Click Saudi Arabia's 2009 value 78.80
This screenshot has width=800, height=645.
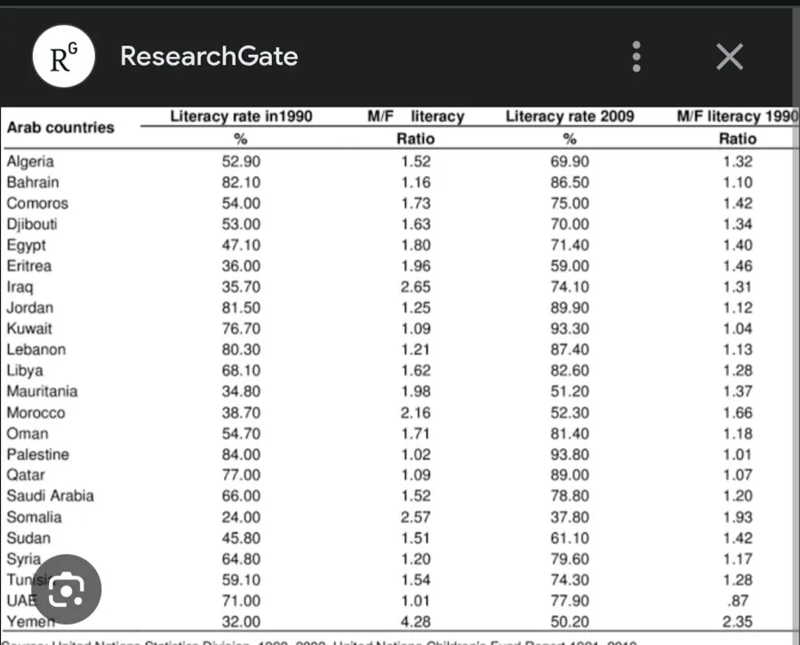pyautogui.click(x=570, y=496)
